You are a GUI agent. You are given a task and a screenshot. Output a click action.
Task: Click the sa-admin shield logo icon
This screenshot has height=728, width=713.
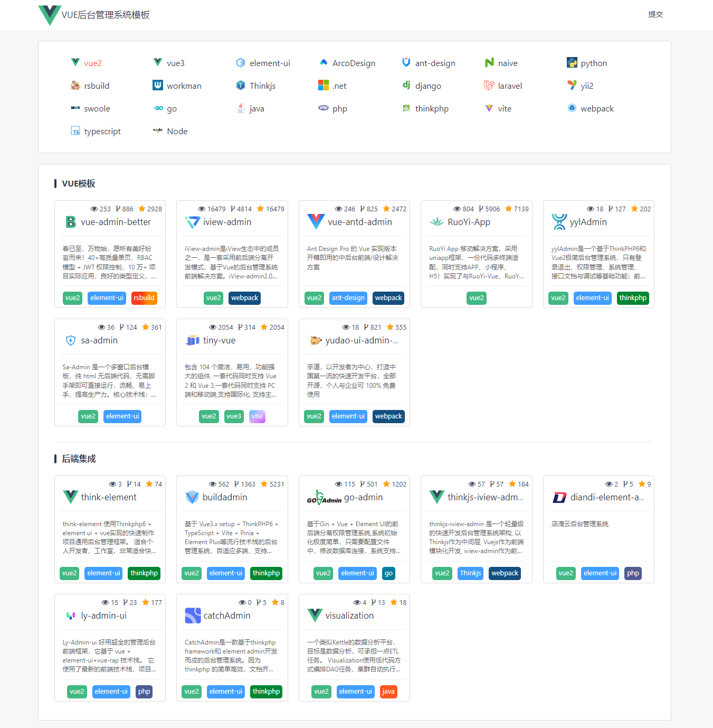[x=71, y=341]
